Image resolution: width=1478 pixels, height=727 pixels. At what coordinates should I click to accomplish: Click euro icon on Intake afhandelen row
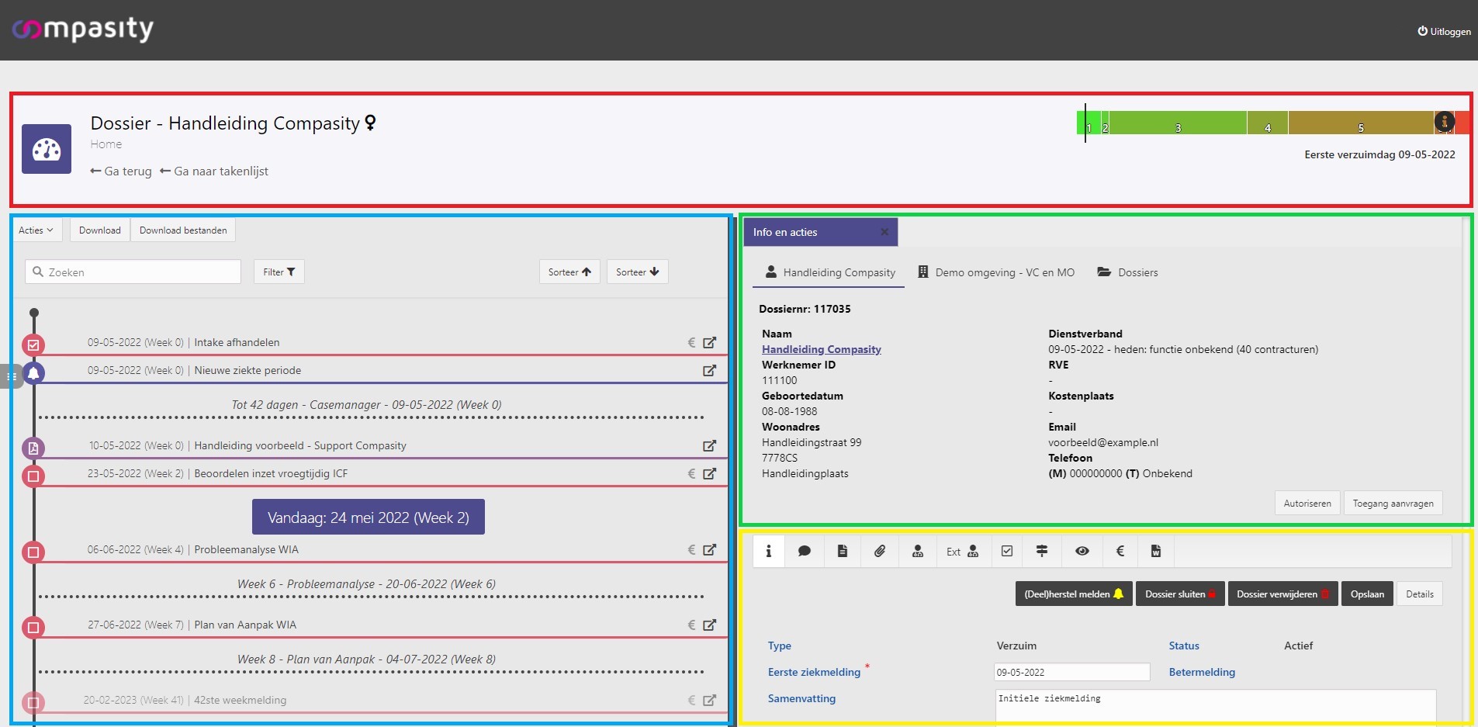(x=691, y=342)
